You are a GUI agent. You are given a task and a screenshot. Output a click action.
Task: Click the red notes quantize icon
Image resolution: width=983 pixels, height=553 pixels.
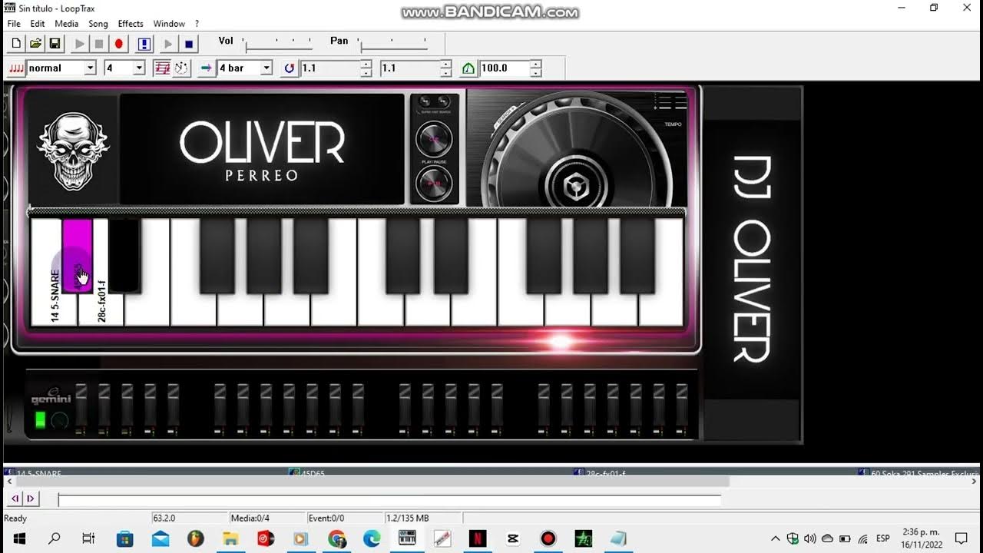point(16,68)
